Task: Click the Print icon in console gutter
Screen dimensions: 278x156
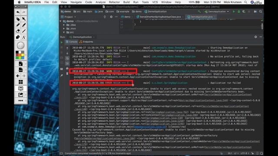Action: 67,68
